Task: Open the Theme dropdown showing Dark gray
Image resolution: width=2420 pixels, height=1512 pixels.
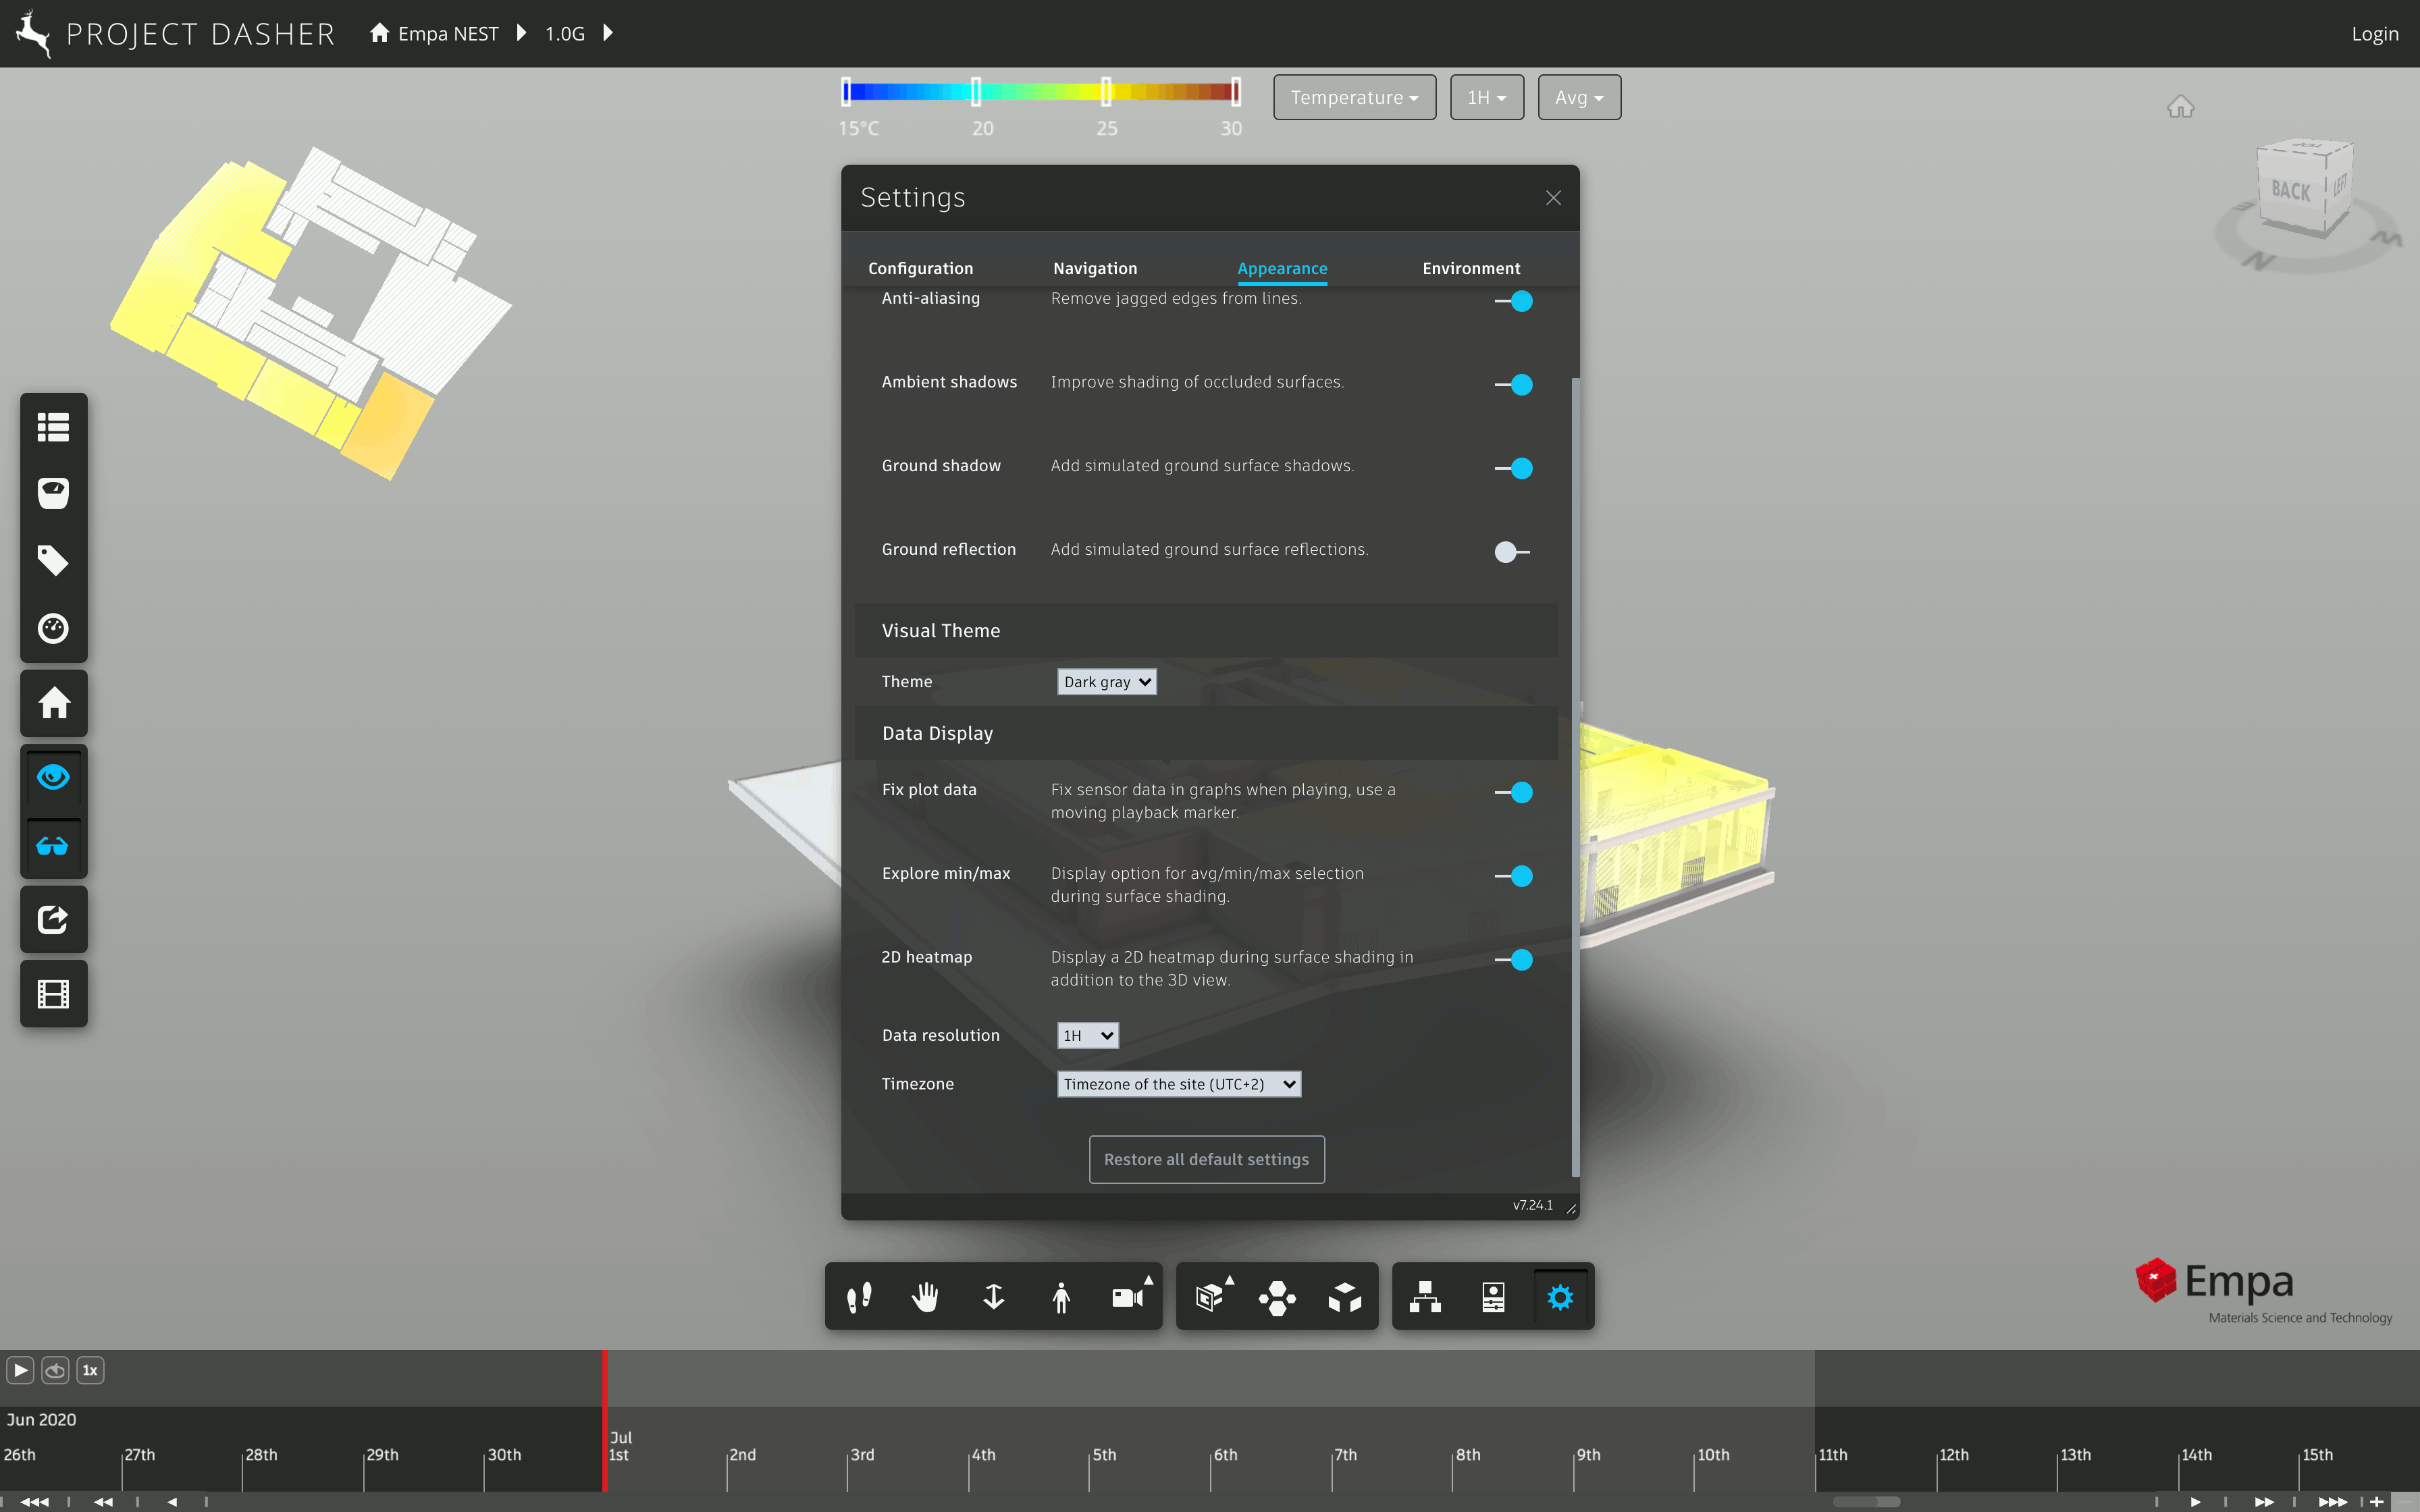Action: pyautogui.click(x=1106, y=681)
